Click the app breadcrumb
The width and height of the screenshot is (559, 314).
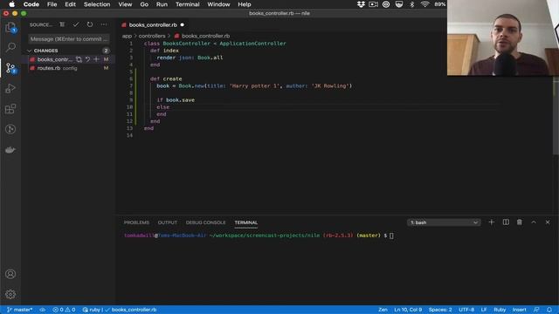pyautogui.click(x=127, y=36)
